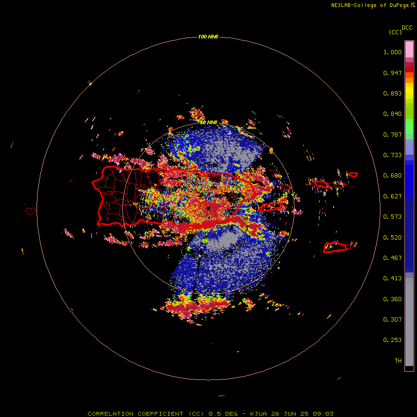This screenshot has height=417, width=417.
Task: Click the black radar site marker at center
Action: (x=209, y=208)
